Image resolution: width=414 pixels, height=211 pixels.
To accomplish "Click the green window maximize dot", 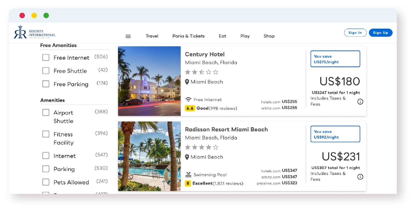I will tap(46, 15).
